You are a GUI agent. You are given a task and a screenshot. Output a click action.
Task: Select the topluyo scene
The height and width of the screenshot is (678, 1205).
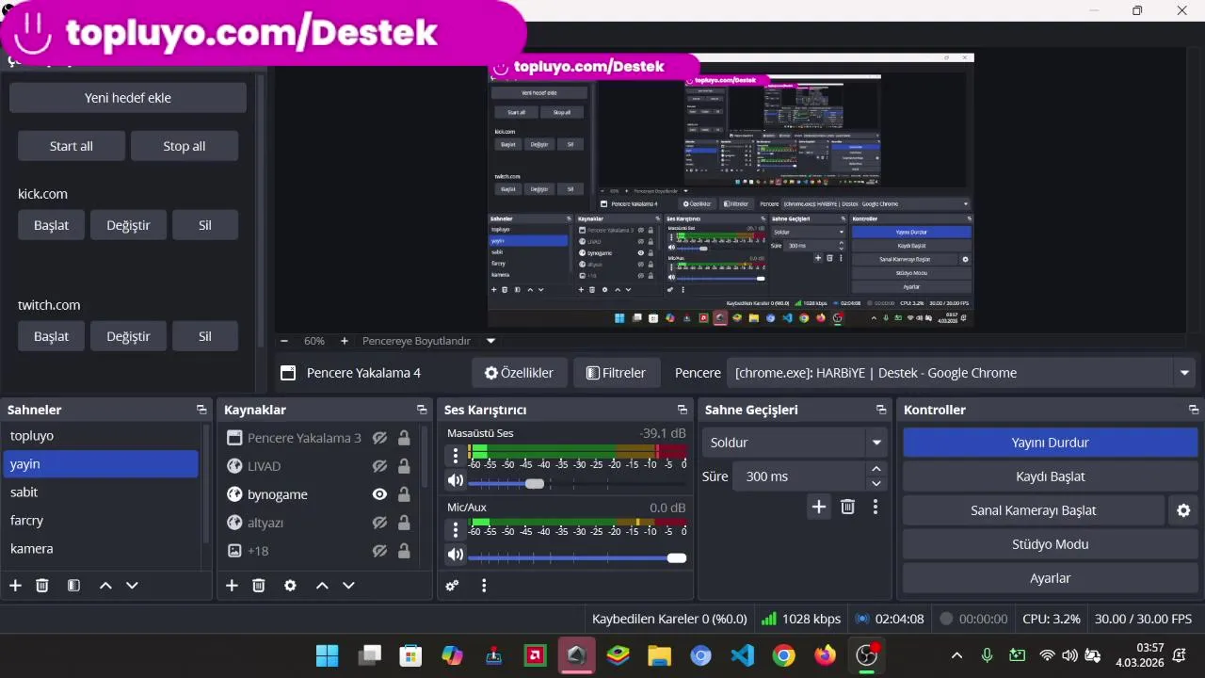[101, 436]
